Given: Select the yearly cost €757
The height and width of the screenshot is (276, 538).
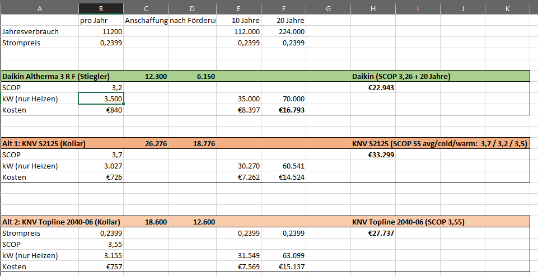Looking at the screenshot, I should [101, 266].
